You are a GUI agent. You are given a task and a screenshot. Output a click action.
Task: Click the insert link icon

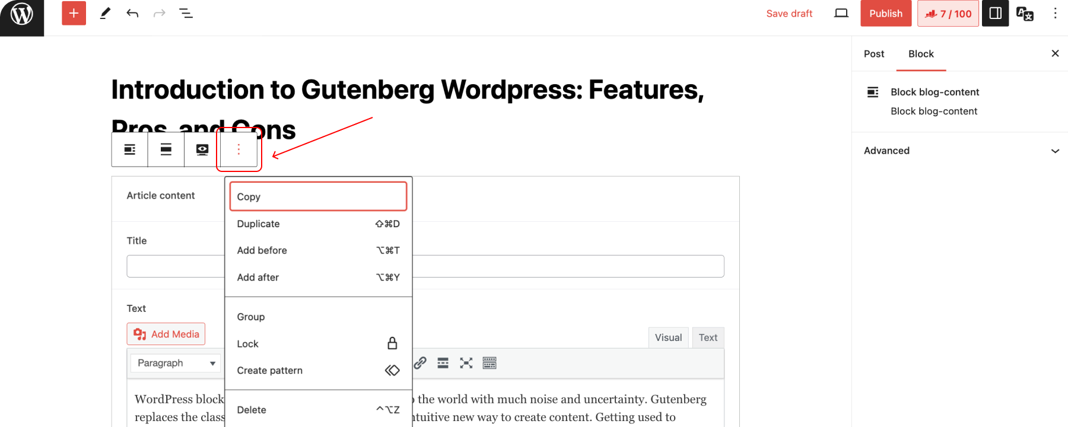[420, 363]
